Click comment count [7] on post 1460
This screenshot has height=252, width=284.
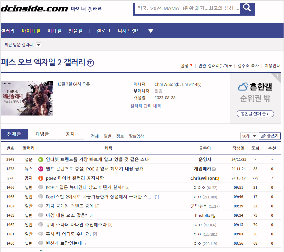coord(85,244)
